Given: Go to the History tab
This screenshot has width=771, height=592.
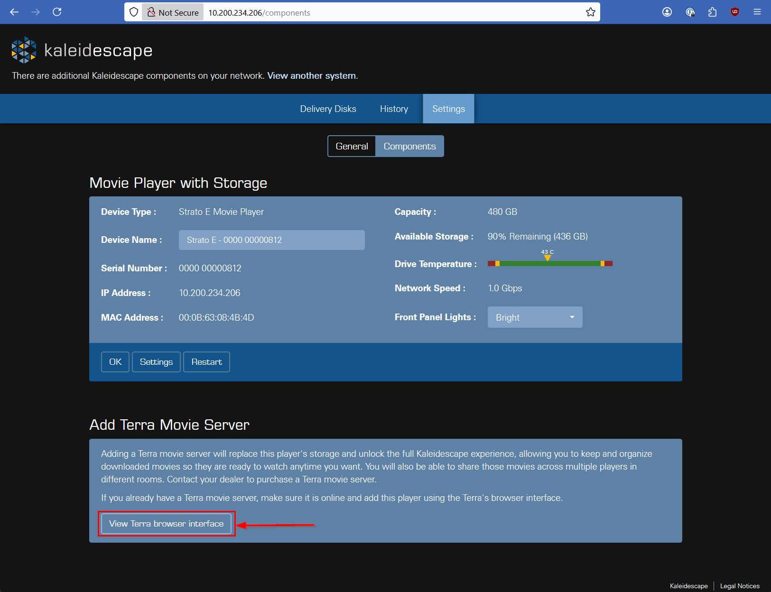Looking at the screenshot, I should tap(394, 109).
